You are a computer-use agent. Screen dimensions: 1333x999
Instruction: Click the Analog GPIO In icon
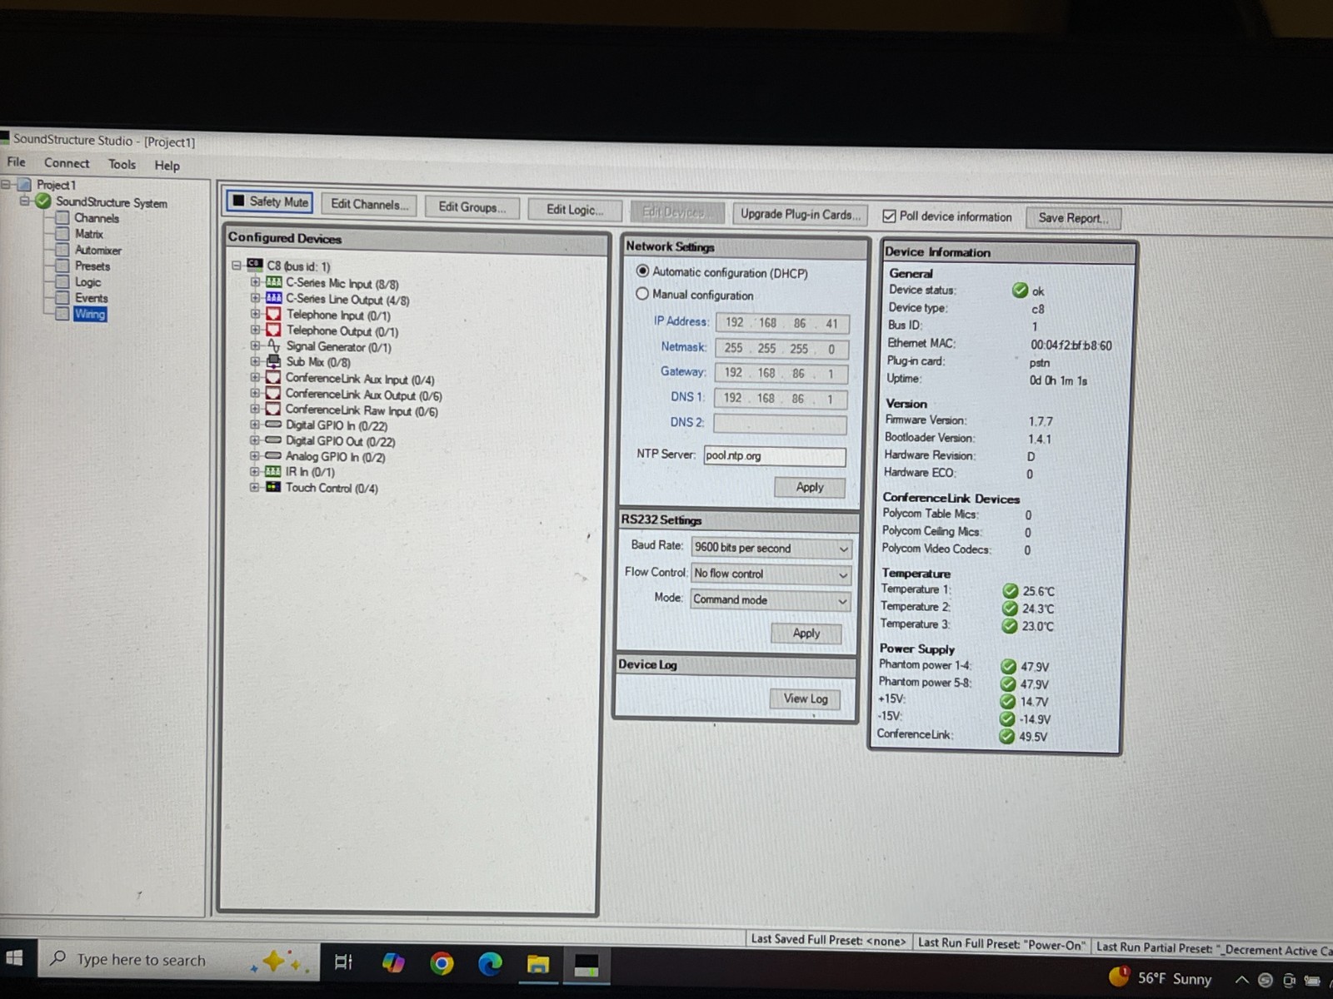(273, 455)
